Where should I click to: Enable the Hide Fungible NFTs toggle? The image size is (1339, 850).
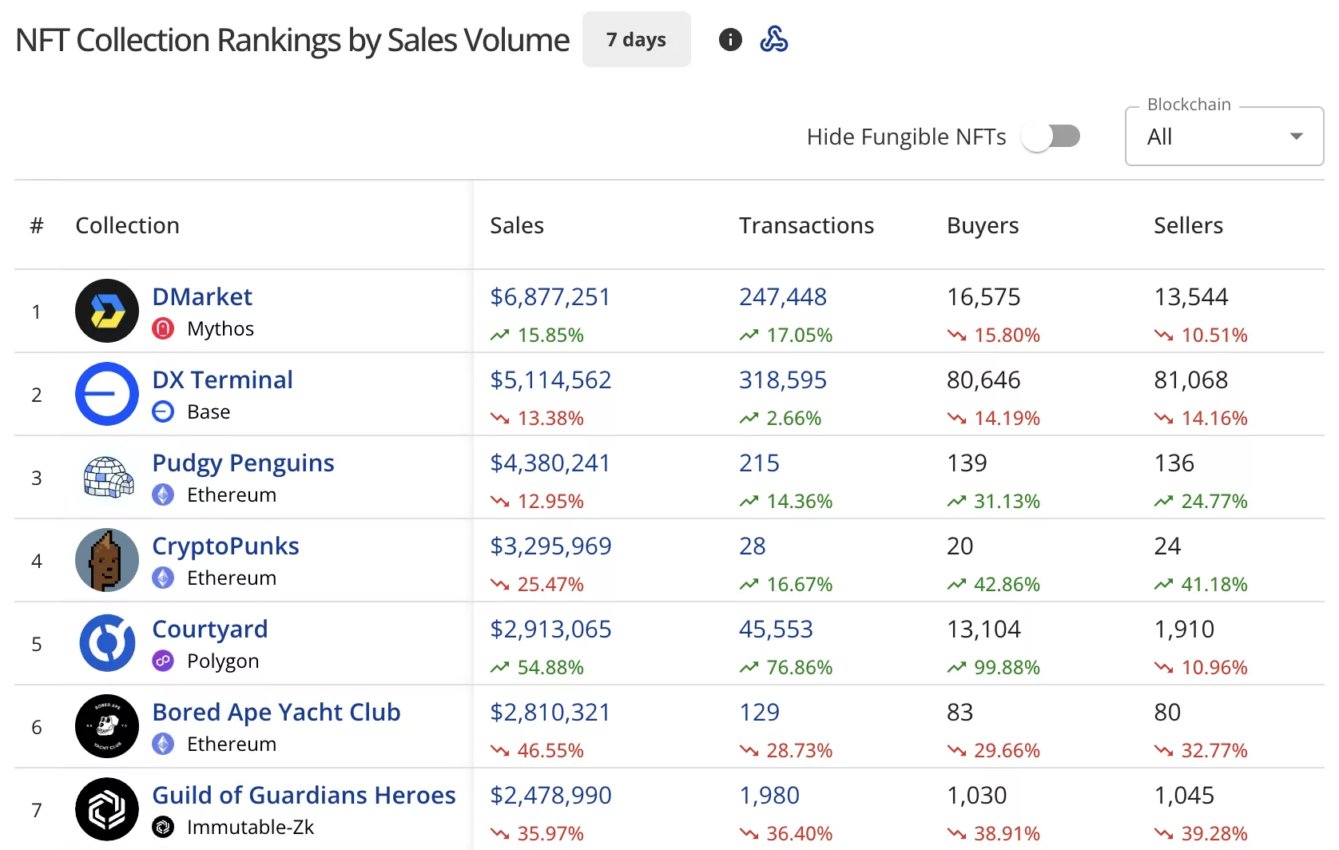point(1051,136)
